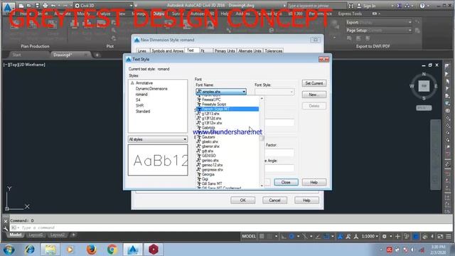Select Annotative in the Styles list
Screen dimensions: 455x256
coord(144,83)
